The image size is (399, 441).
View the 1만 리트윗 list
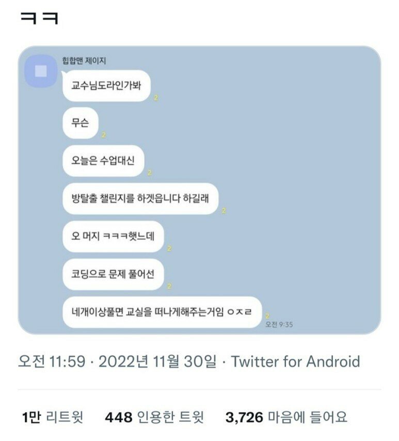pyautogui.click(x=52, y=417)
